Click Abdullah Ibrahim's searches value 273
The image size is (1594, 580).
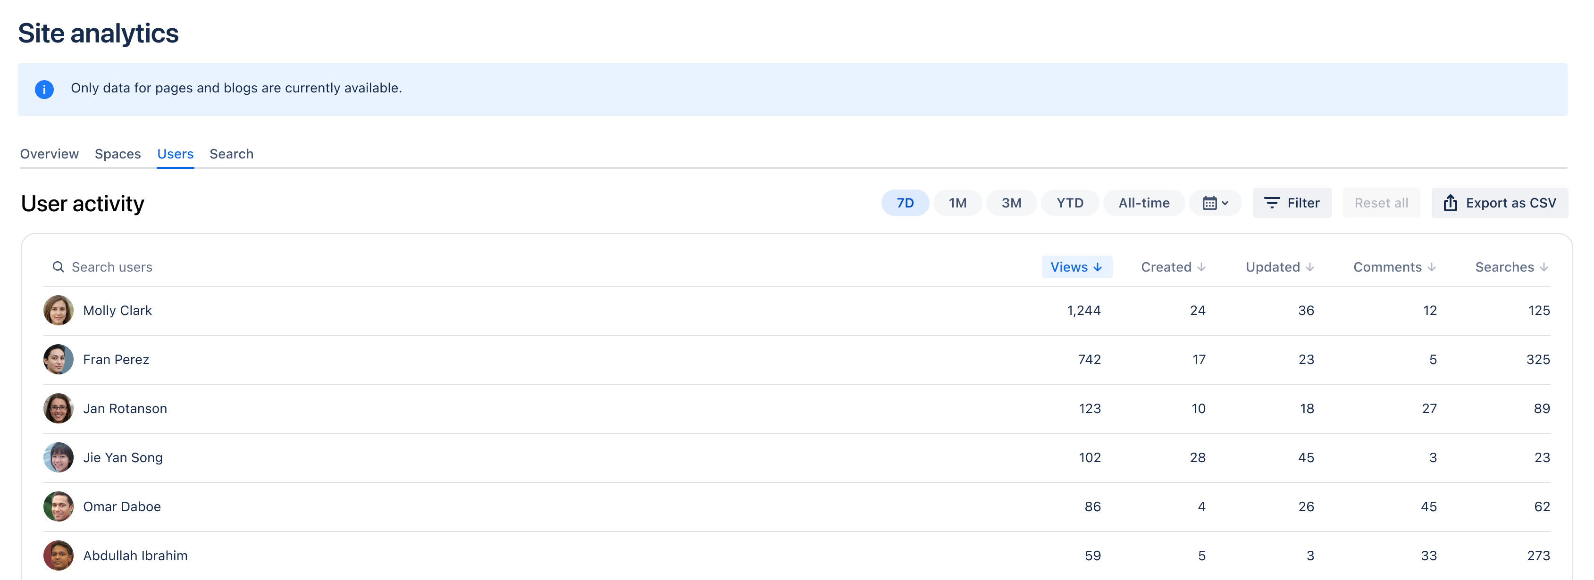point(1538,555)
